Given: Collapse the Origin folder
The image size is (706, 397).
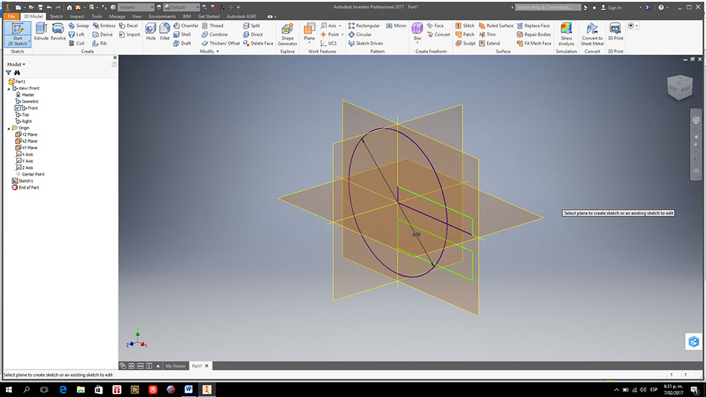Looking at the screenshot, I should point(9,129).
